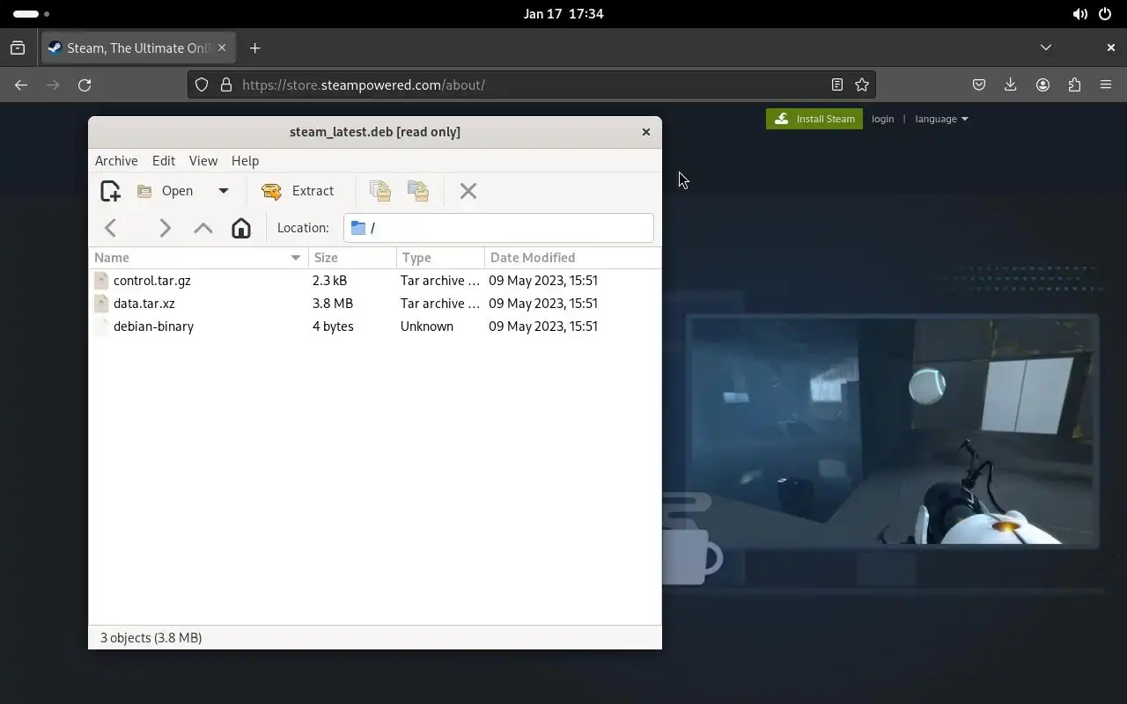Open system volume menu icon
The image size is (1127, 704).
pos(1079,14)
